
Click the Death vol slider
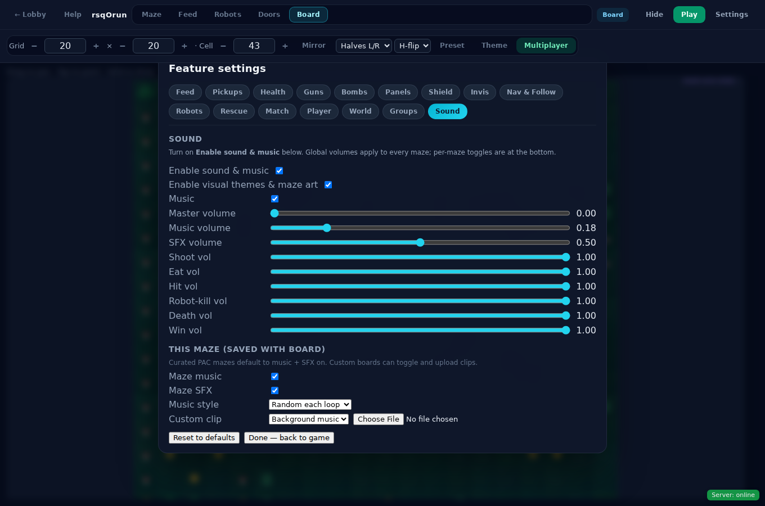(420, 315)
